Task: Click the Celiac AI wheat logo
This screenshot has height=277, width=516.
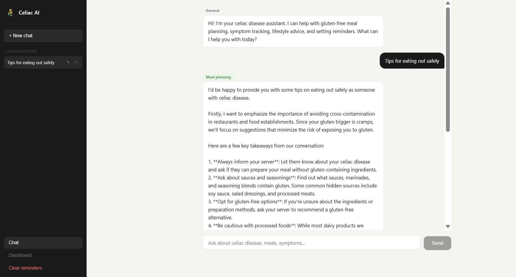Action: (x=10, y=12)
